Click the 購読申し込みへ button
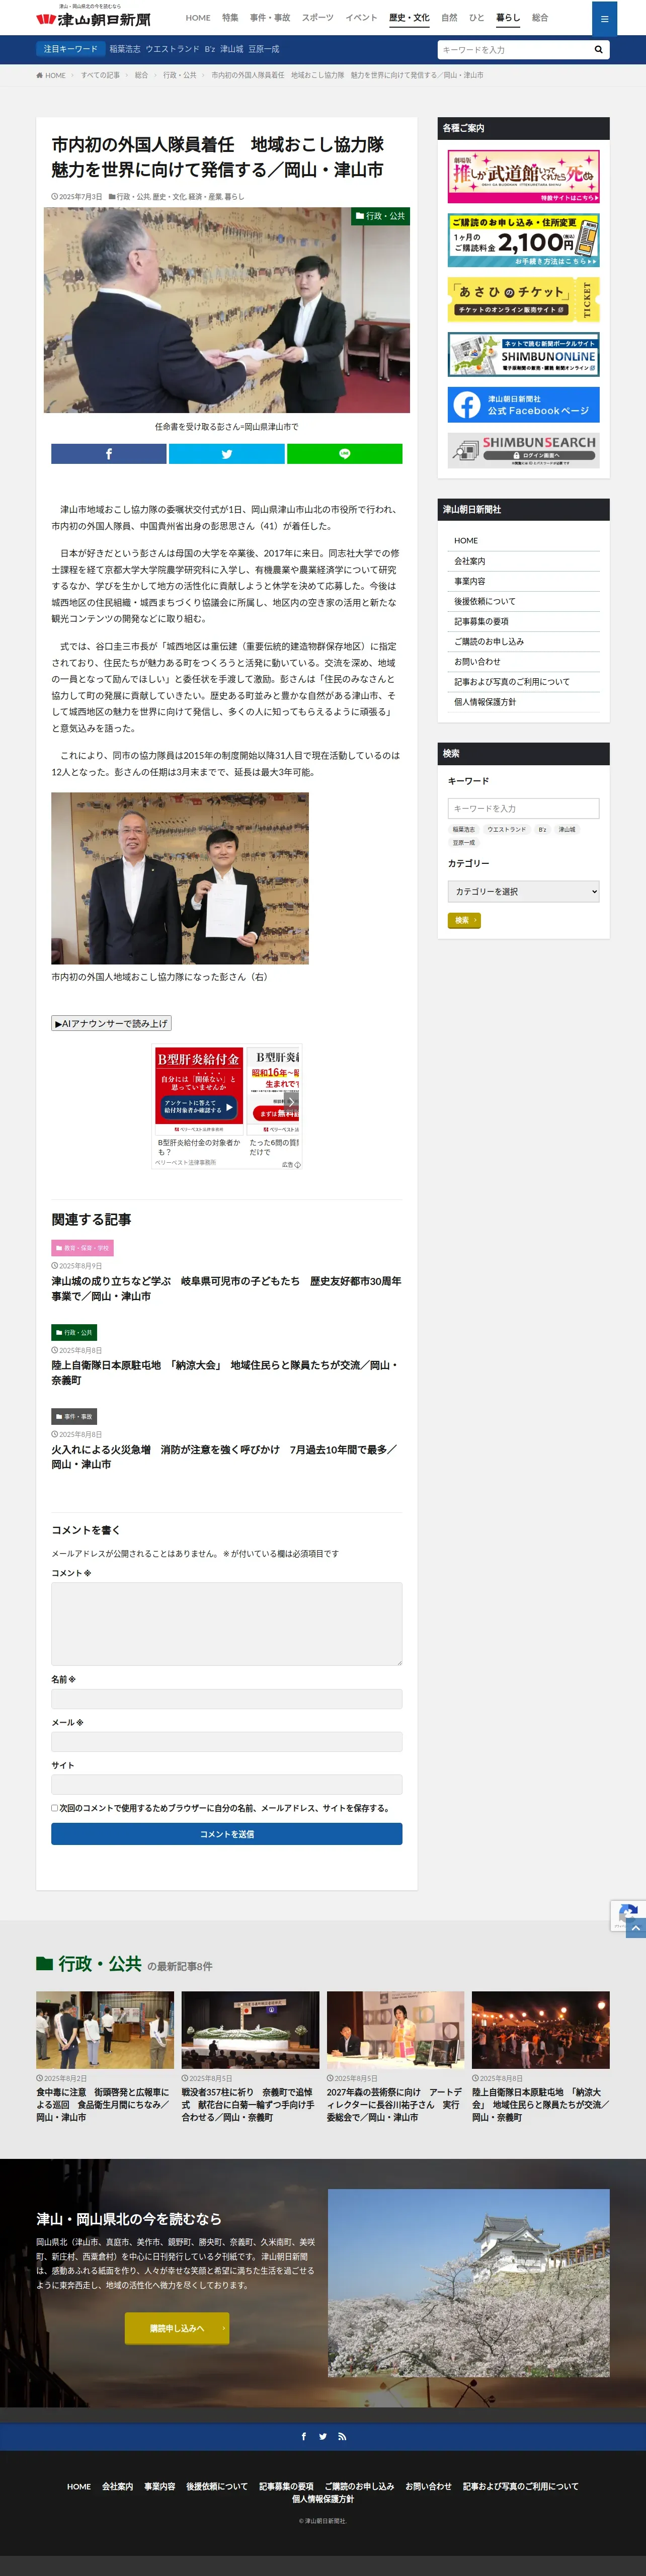The height and width of the screenshot is (2576, 646). point(177,2328)
